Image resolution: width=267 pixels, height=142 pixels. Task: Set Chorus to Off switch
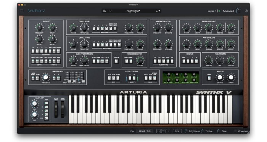click(x=184, y=61)
